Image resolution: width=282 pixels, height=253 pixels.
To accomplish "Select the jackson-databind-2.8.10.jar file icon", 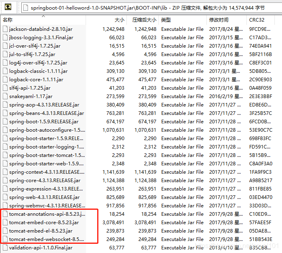I will click(x=5, y=29).
